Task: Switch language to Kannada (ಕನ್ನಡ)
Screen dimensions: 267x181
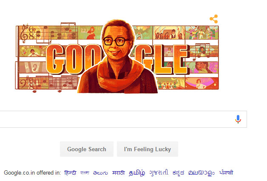Action: [178, 173]
